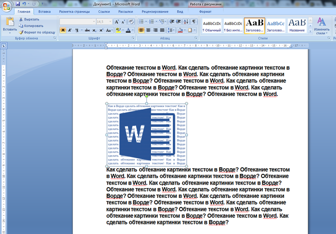Open borders dropdown menu
Viewport: 336px width, 234px height.
[195, 30]
